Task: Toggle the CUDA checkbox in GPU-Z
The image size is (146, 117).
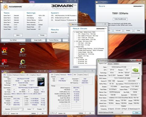Action: point(116,109)
